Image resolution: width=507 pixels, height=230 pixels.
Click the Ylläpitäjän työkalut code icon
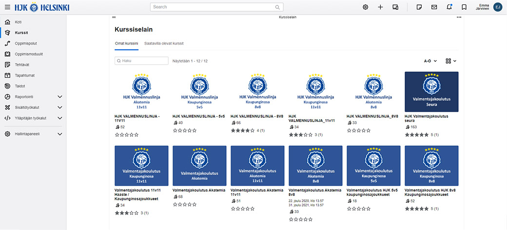7,118
